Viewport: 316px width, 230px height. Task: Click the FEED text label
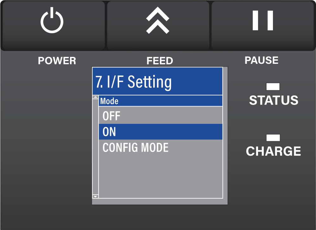click(160, 61)
